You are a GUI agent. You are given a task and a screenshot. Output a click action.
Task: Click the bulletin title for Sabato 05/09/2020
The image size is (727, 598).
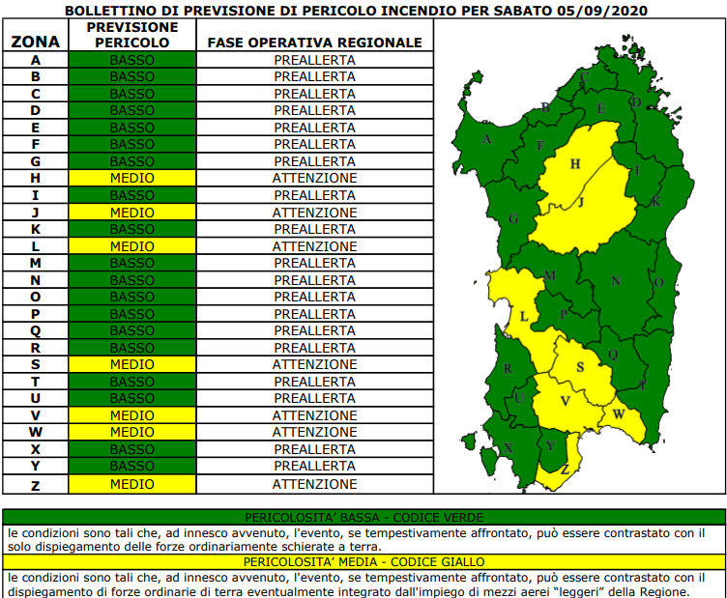[357, 11]
